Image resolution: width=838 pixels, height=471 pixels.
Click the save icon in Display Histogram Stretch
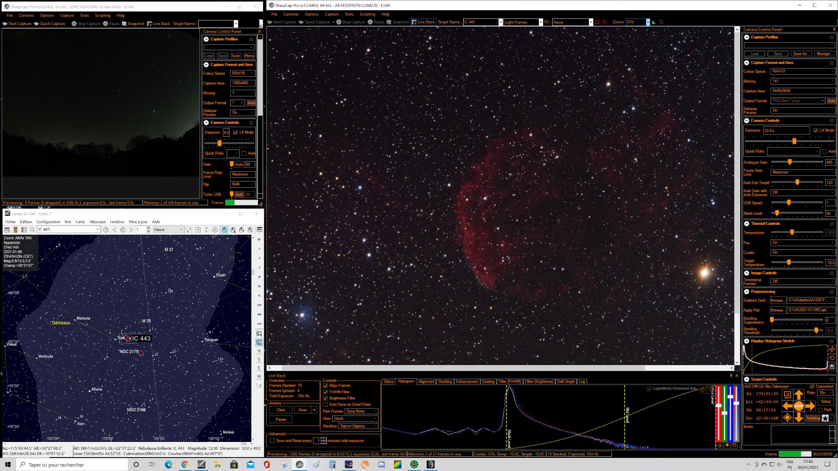[x=832, y=367]
